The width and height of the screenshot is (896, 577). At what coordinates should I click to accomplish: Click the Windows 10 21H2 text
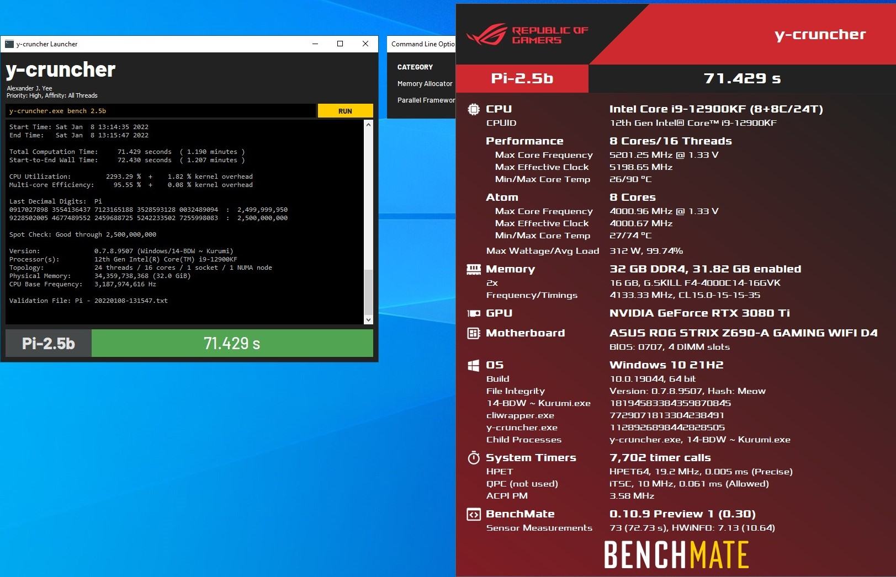666,365
